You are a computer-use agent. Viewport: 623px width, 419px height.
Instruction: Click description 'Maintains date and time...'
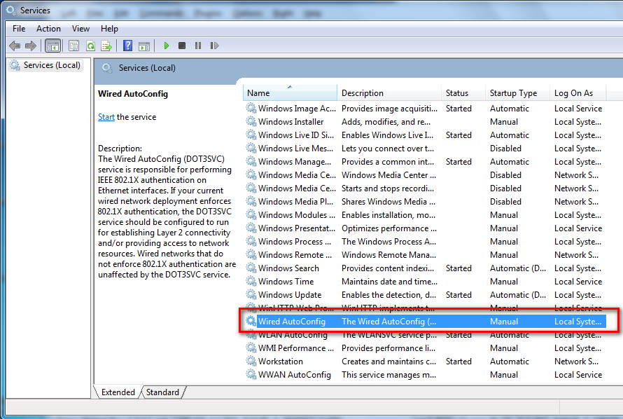point(389,282)
